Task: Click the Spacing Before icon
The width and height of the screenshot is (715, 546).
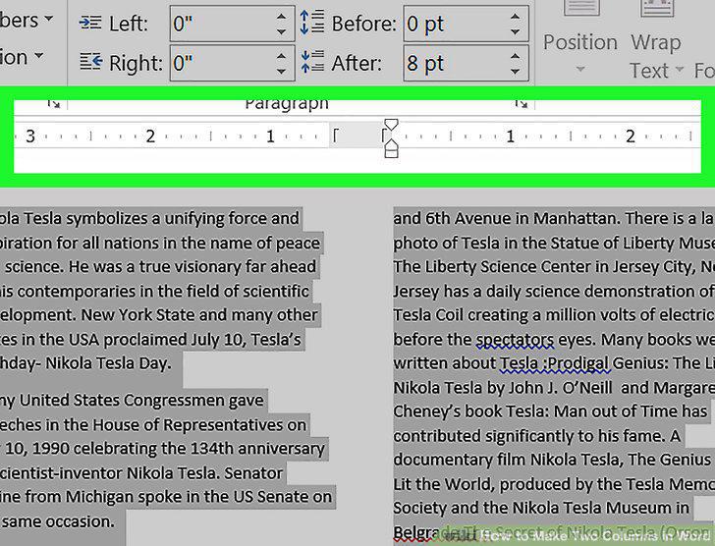Action: 312,23
